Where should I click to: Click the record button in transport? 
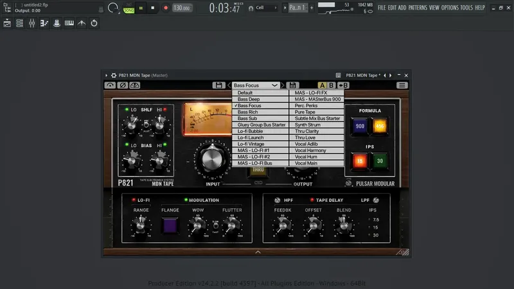click(x=166, y=8)
